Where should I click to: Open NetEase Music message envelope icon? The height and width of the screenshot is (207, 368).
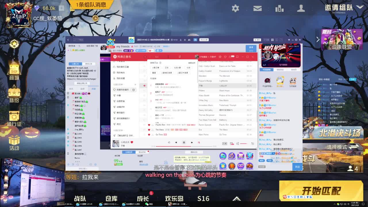tap(230, 57)
